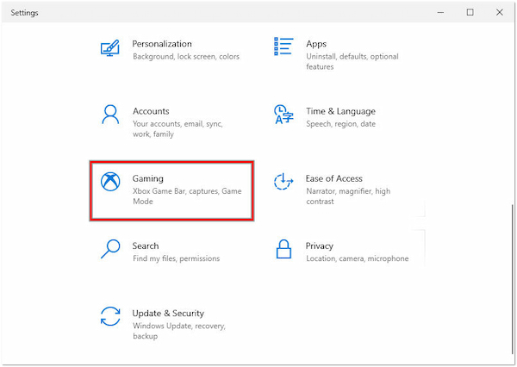This screenshot has width=517, height=367.
Task: Click the Personalization paintbrush monitor icon
Action: (110, 47)
